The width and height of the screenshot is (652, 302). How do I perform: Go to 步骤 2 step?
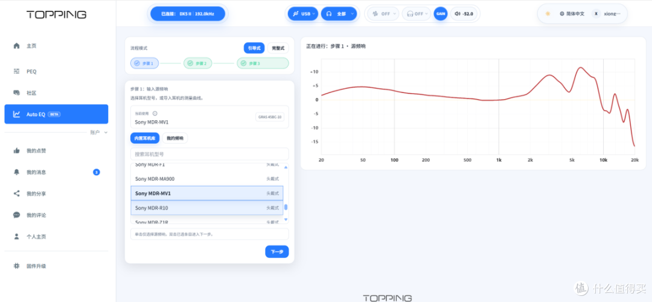(x=197, y=63)
